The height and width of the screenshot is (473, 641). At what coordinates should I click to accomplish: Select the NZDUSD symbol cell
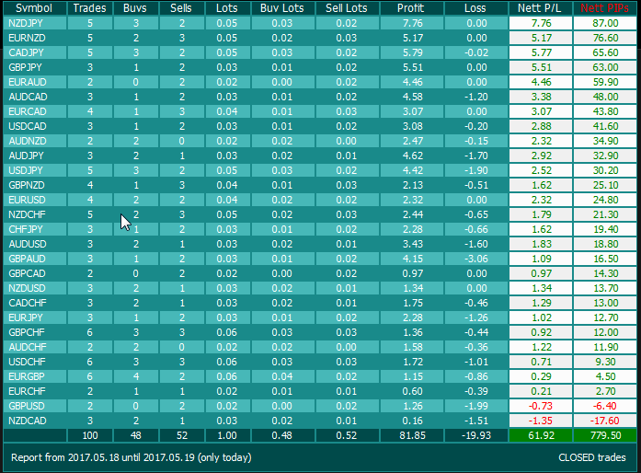coord(34,288)
